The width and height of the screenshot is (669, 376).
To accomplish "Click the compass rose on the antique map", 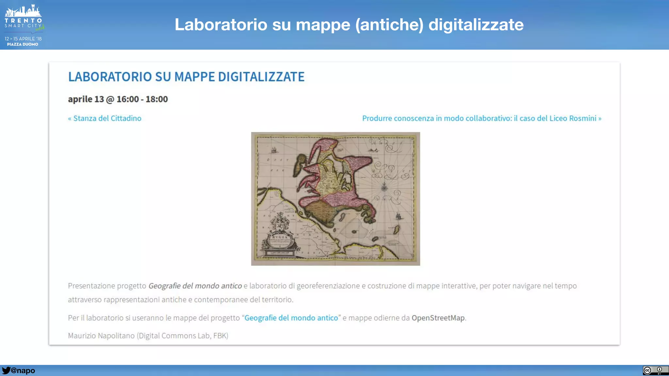I will [x=384, y=188].
